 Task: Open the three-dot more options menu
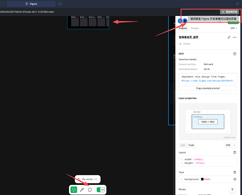(x=235, y=37)
